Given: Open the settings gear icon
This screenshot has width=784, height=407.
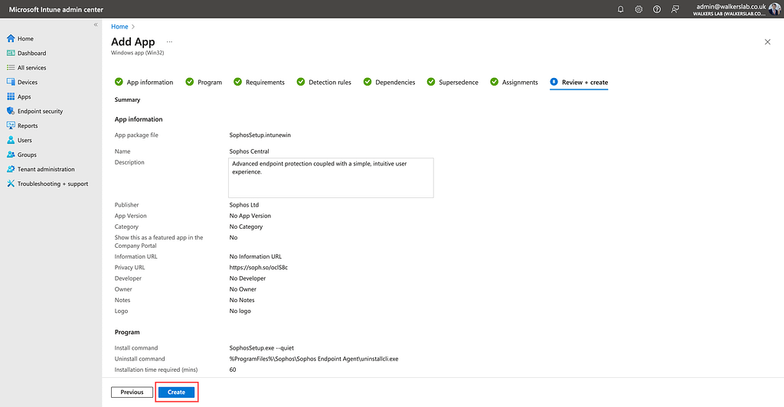Looking at the screenshot, I should pyautogui.click(x=639, y=9).
